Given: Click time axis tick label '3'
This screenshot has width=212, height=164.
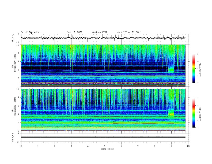Looking at the screenshot, I should coord(71,146).
